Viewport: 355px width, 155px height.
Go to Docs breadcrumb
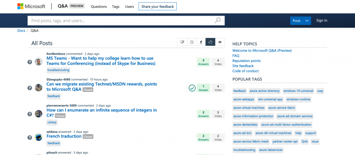21,31
